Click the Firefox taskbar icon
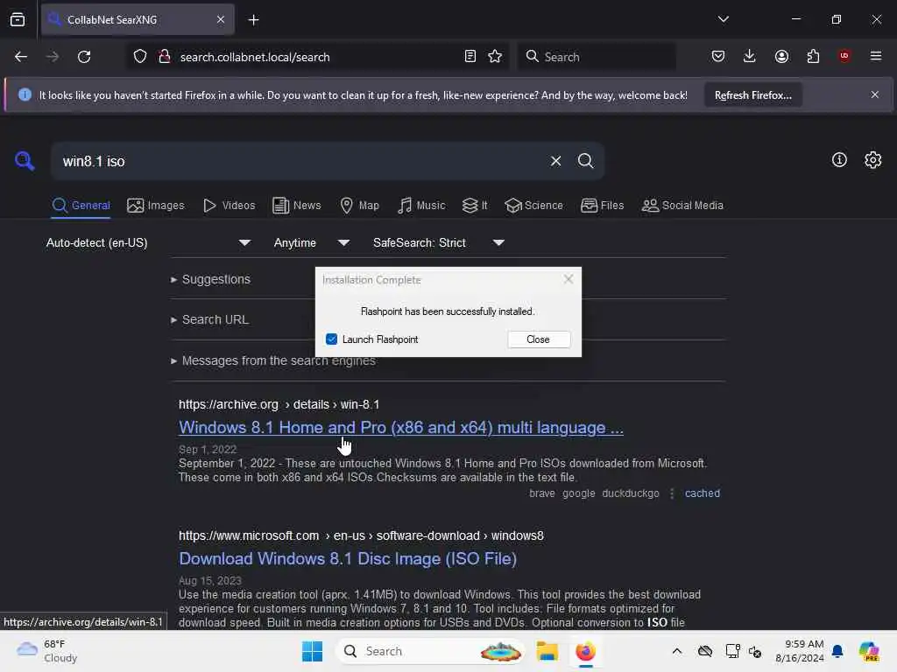This screenshot has width=897, height=672. pyautogui.click(x=585, y=651)
